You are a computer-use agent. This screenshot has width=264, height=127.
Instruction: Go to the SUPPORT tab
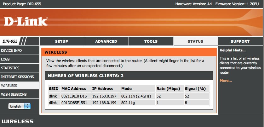[240, 41]
